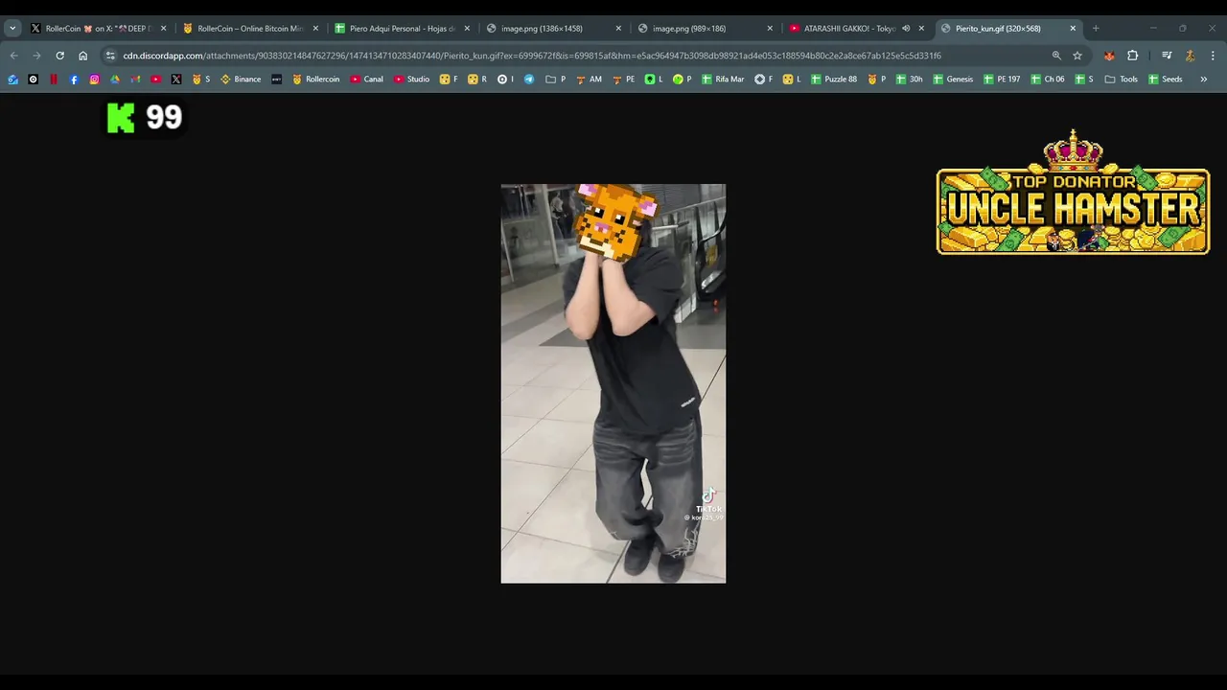Open the Extensions puzzle icon
This screenshot has width=1227, height=690.
click(1132, 56)
